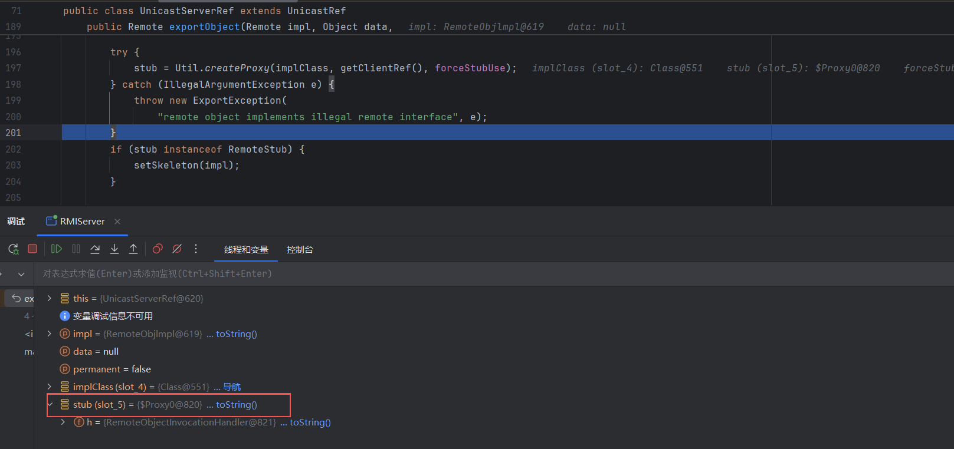954x449 pixels.
Task: Toggle mute breakpoints
Action: tap(177, 249)
